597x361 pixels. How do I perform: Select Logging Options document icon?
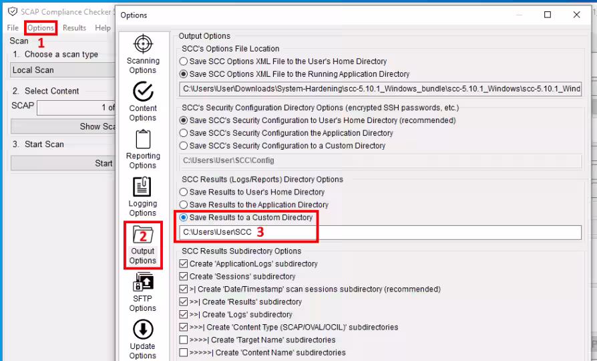point(143,187)
